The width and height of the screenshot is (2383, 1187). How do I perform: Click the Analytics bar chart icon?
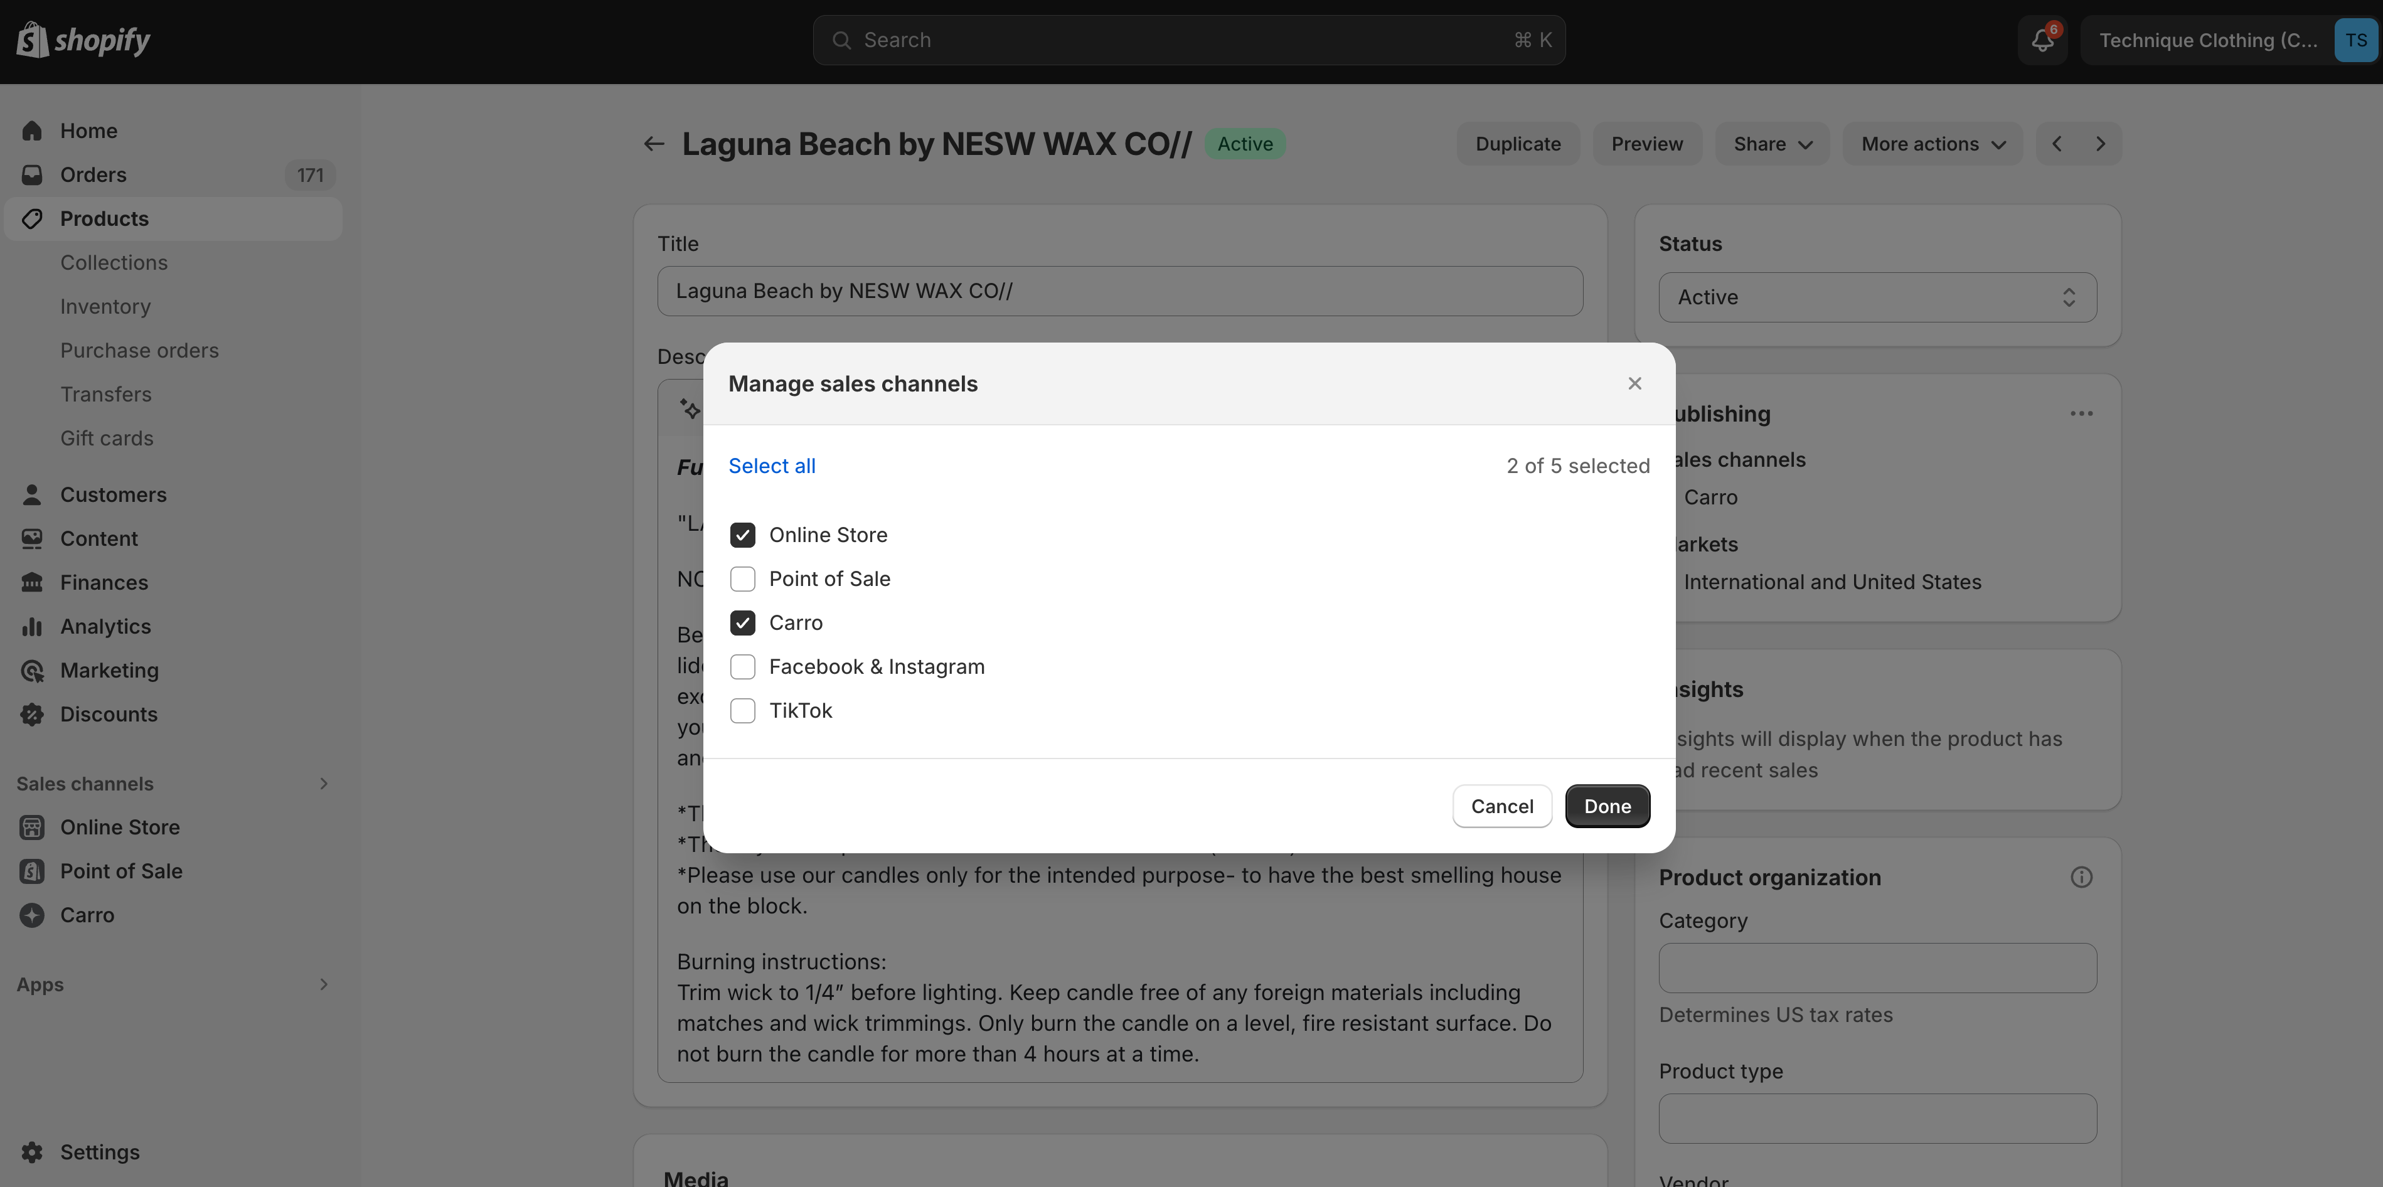33,626
